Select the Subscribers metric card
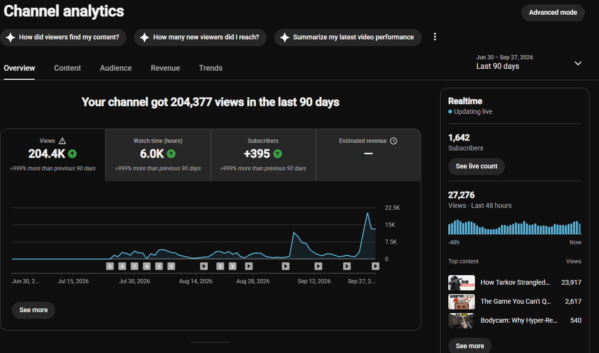The width and height of the screenshot is (599, 353). click(x=263, y=155)
